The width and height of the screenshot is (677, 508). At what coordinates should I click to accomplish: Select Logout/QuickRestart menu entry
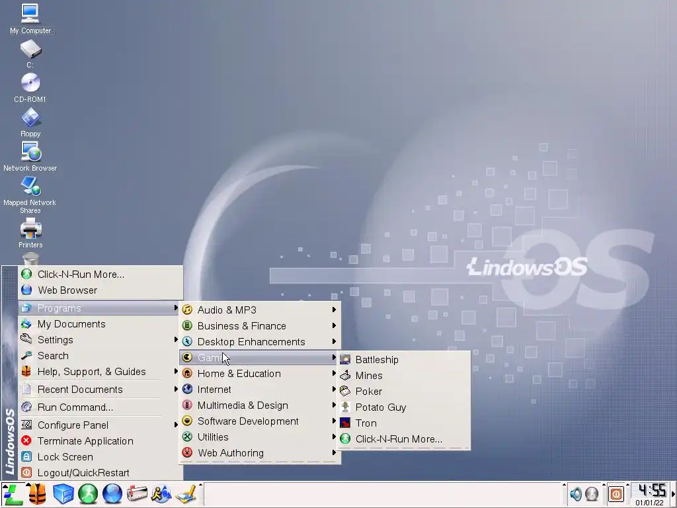point(100,472)
